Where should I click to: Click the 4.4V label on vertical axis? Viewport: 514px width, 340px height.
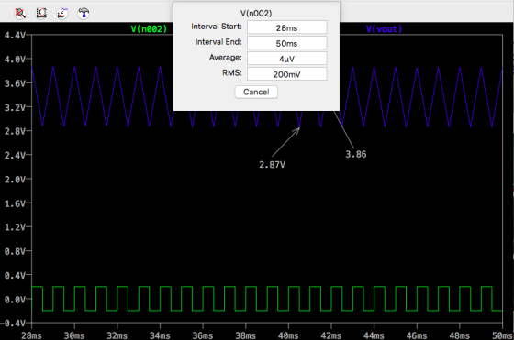(x=15, y=35)
